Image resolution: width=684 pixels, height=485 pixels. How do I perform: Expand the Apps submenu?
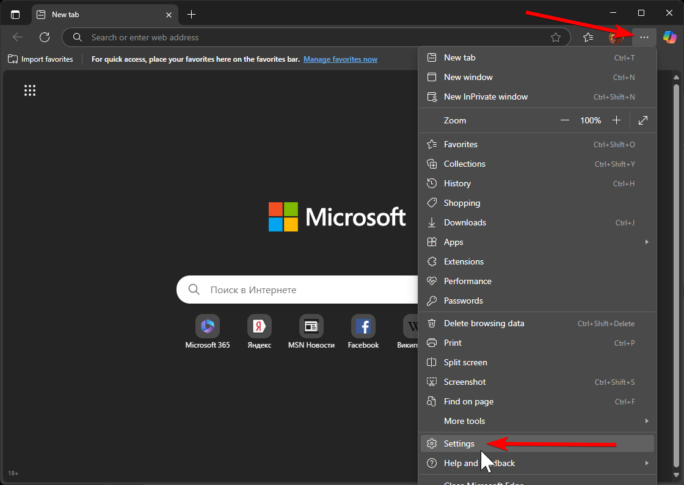point(537,242)
